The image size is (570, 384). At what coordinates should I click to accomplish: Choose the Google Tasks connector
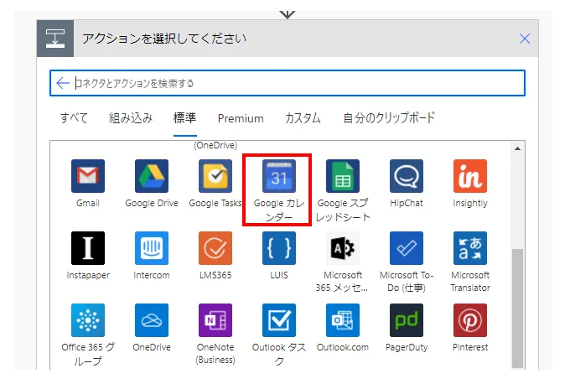pyautogui.click(x=215, y=176)
